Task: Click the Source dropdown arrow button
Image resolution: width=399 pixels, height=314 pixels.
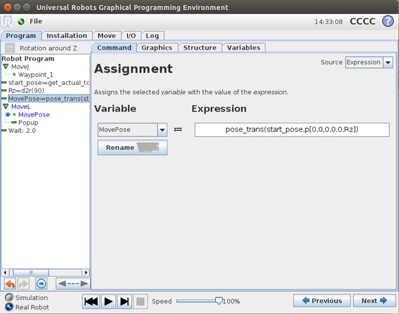Action: [388, 62]
